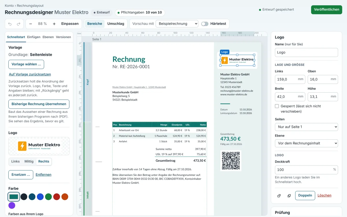The width and height of the screenshot is (347, 217).
Task: Switch the view to Umschlag
Action: [x=116, y=24]
